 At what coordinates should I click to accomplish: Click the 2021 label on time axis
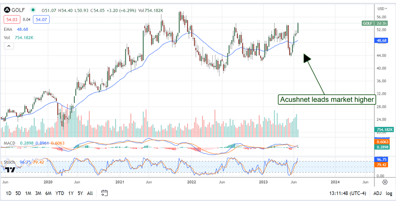(119, 182)
